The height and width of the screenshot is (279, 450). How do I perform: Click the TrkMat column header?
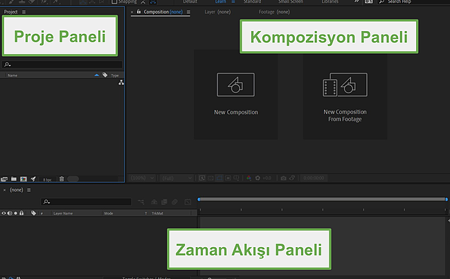point(157,213)
